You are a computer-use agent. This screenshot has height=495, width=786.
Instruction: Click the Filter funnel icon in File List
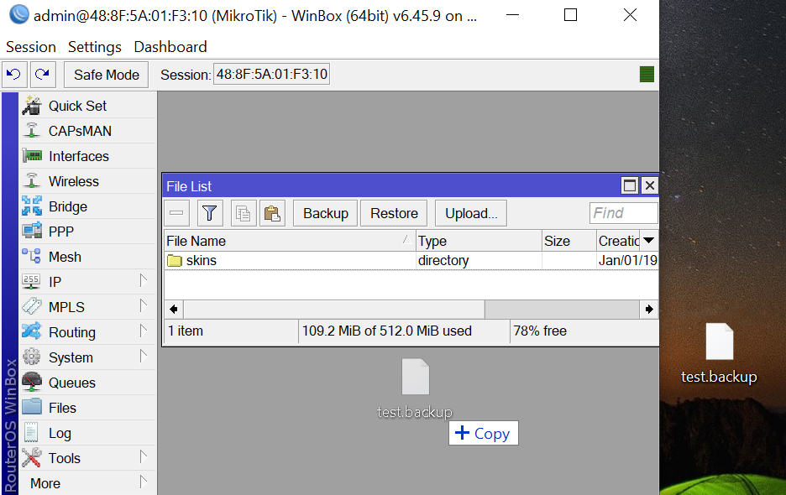(210, 213)
